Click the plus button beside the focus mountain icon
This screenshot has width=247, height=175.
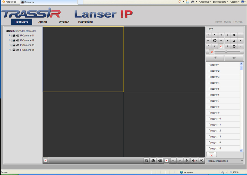[228, 41]
